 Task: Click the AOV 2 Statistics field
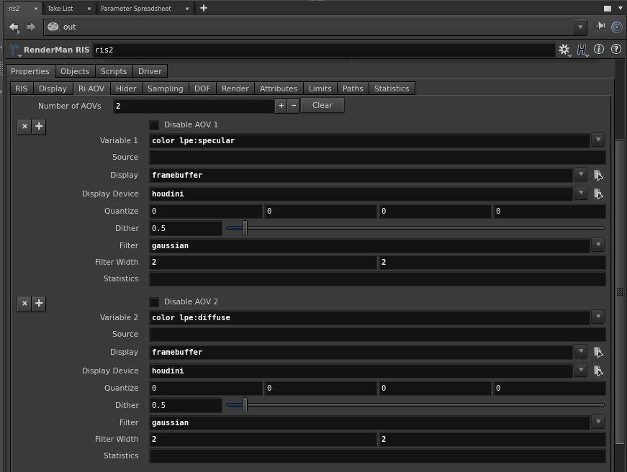377,456
